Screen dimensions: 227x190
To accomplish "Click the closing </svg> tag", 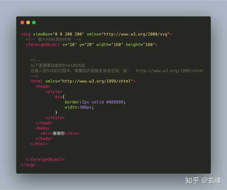I will pyautogui.click(x=28, y=165).
